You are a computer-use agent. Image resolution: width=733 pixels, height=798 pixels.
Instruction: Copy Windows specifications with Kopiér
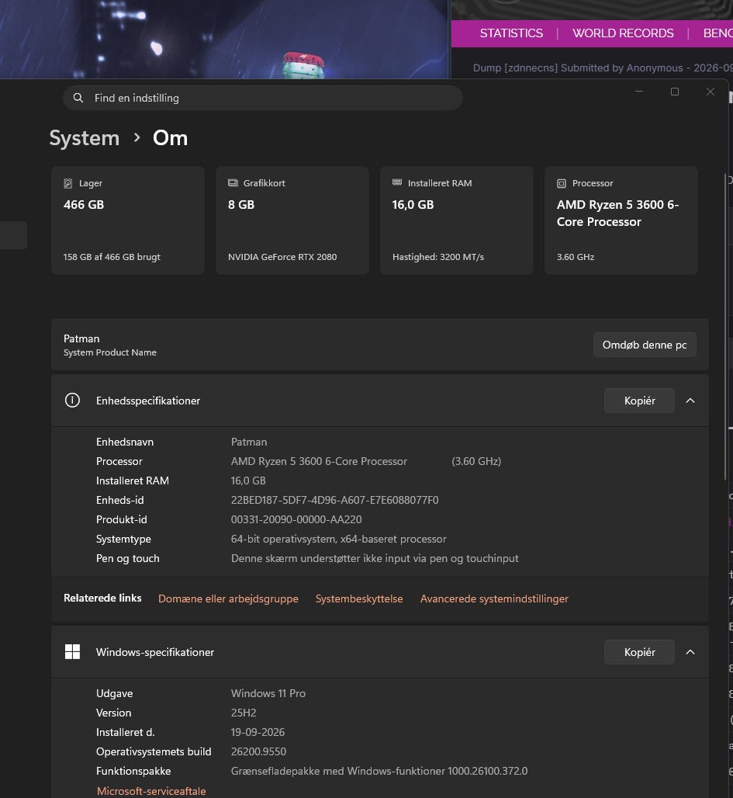pos(639,652)
